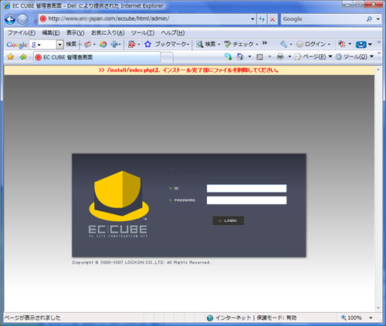This screenshot has height=326, width=386.
Task: Click the PASSWORD input field
Action: pyautogui.click(x=246, y=200)
